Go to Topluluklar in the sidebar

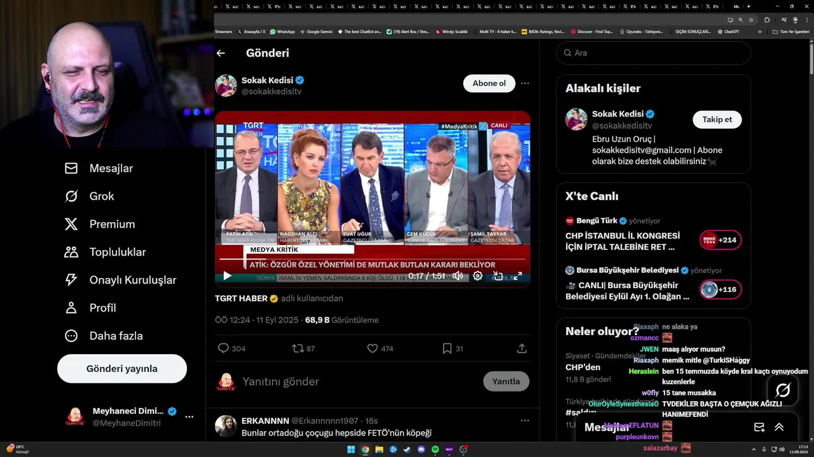[105, 252]
